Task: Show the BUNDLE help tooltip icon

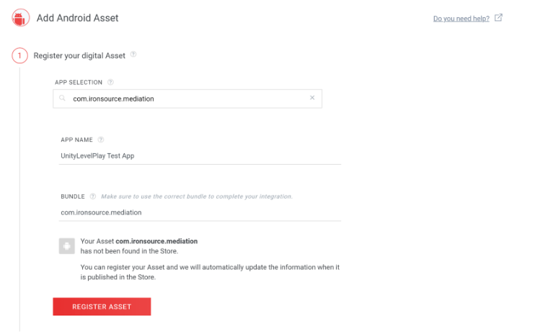Action: [94, 197]
